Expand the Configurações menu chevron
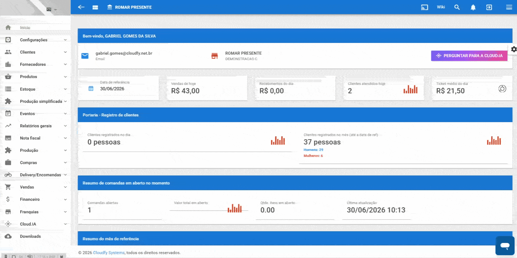 pyautogui.click(x=65, y=40)
